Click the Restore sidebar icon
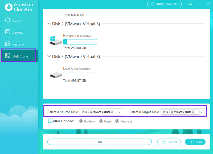Screen dimensions: 213x154 [x=7, y=44]
